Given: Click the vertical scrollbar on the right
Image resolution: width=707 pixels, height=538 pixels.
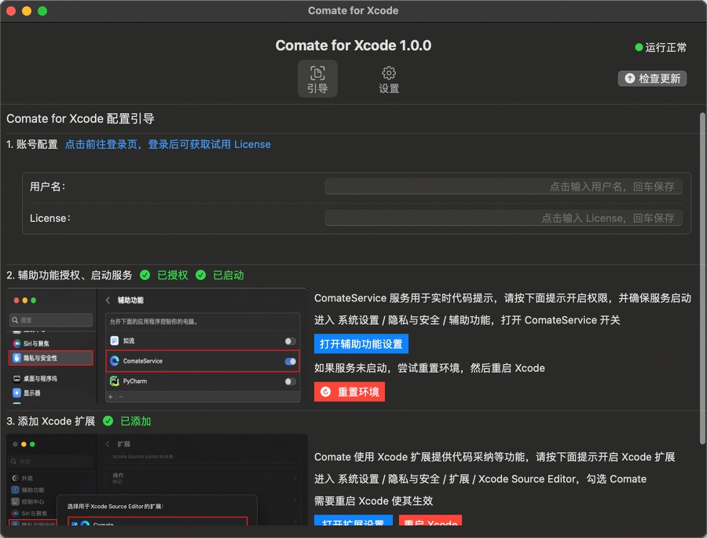Looking at the screenshot, I should tap(702, 278).
